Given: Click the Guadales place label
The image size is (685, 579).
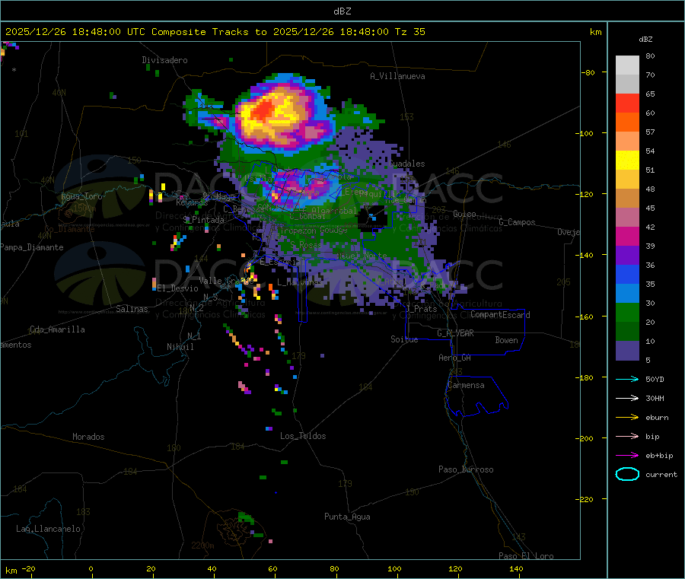Looking at the screenshot, I should coord(406,164).
